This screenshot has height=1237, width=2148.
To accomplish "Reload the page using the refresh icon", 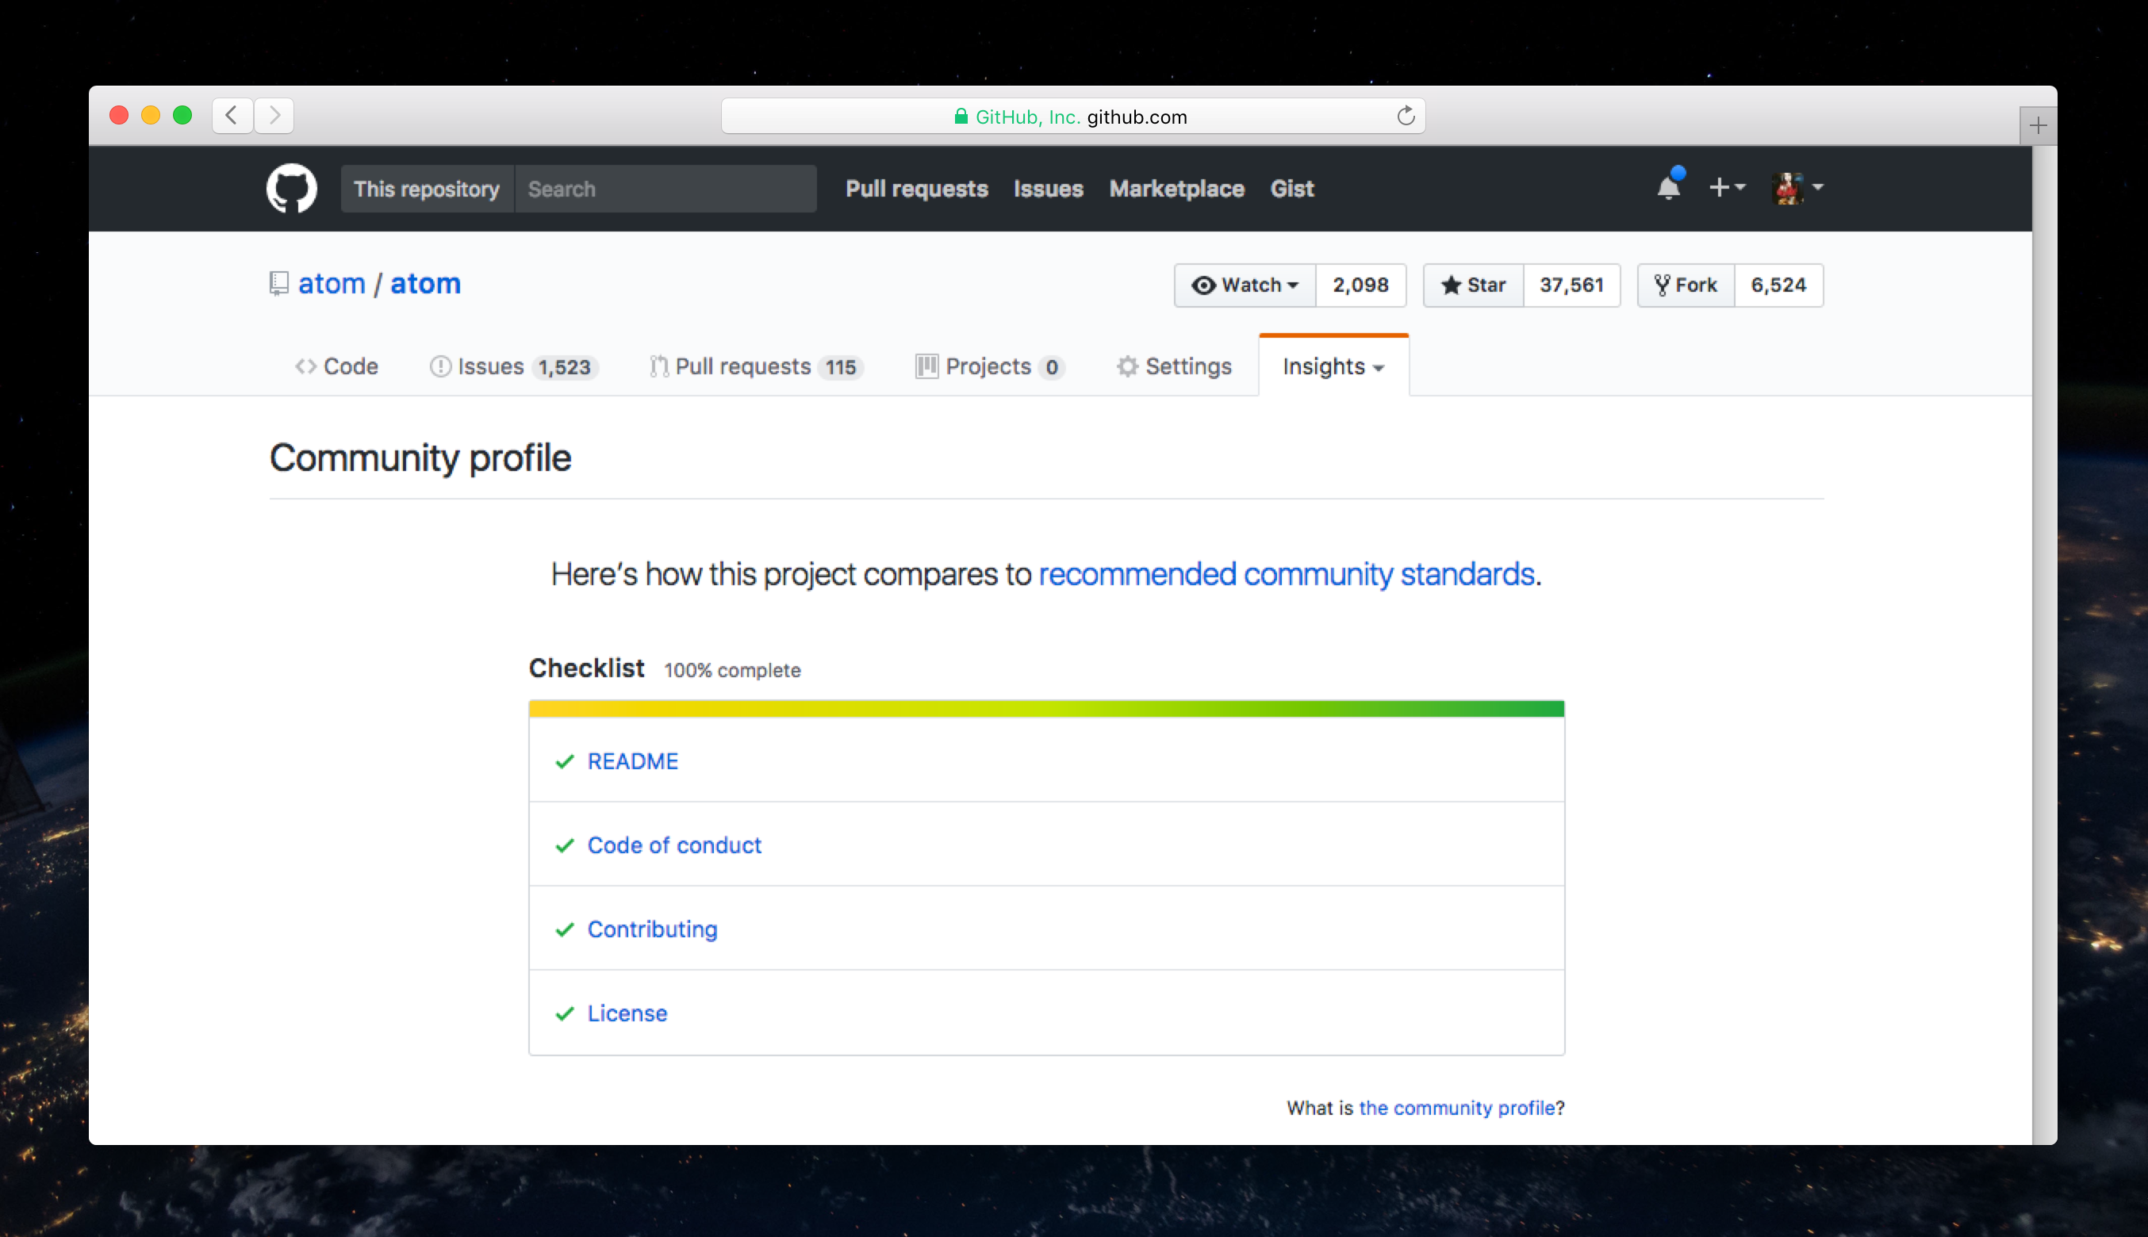I will click(1406, 116).
